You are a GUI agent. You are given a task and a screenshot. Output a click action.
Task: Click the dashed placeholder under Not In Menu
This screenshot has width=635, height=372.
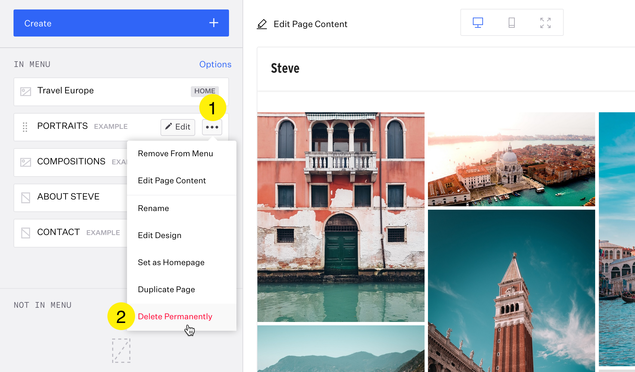[121, 351]
